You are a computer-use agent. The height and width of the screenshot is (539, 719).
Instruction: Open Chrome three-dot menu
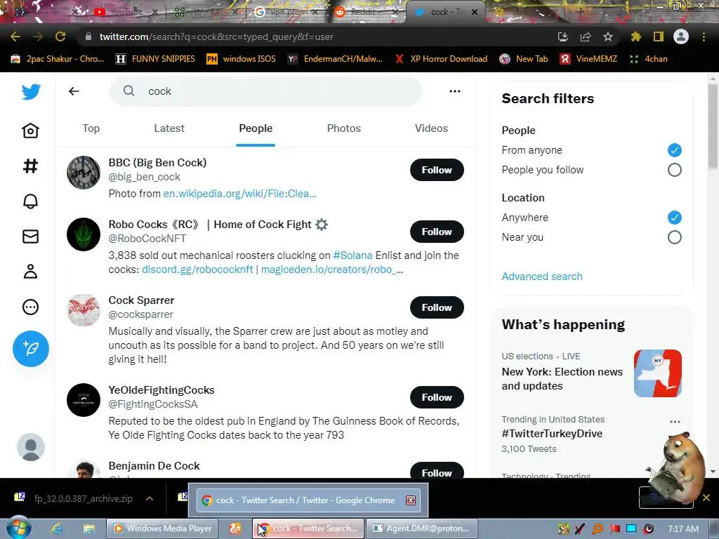(x=704, y=36)
